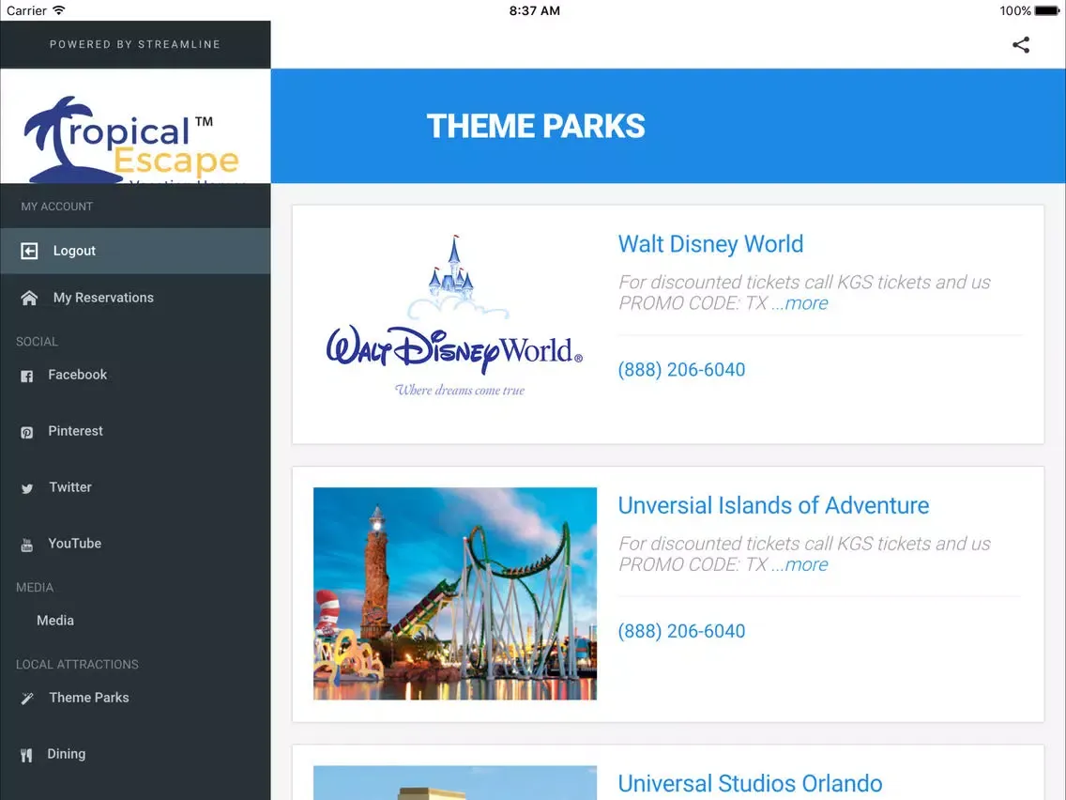Image resolution: width=1066 pixels, height=800 pixels.
Task: Click the 'THEME PARKS' page heading
Action: point(536,126)
